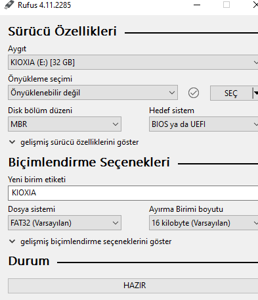Image resolution: width=258 pixels, height=300 pixels.
Task: Click the Önyükleme seçimi label
Action: [x=40, y=79]
